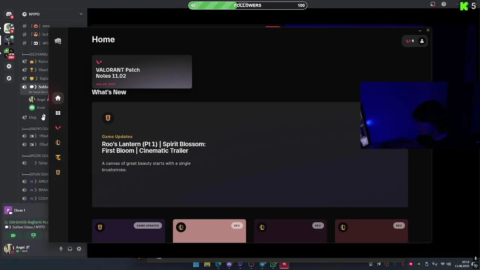Open Riot Client taskbar icon
480x270 pixels.
(284, 265)
